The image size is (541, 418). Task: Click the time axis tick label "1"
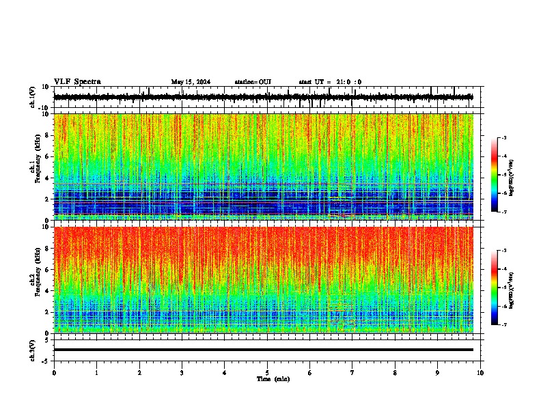[96, 373]
